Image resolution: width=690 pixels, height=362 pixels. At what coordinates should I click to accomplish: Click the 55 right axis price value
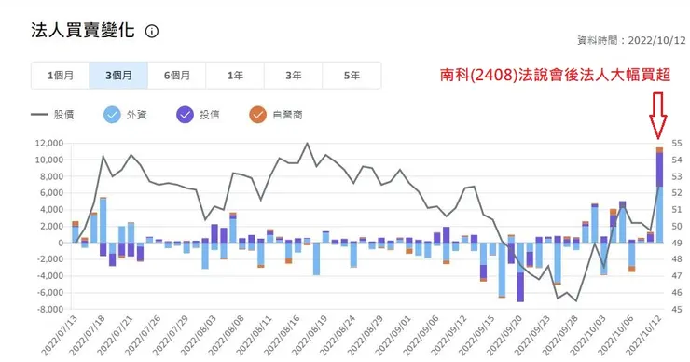click(677, 143)
